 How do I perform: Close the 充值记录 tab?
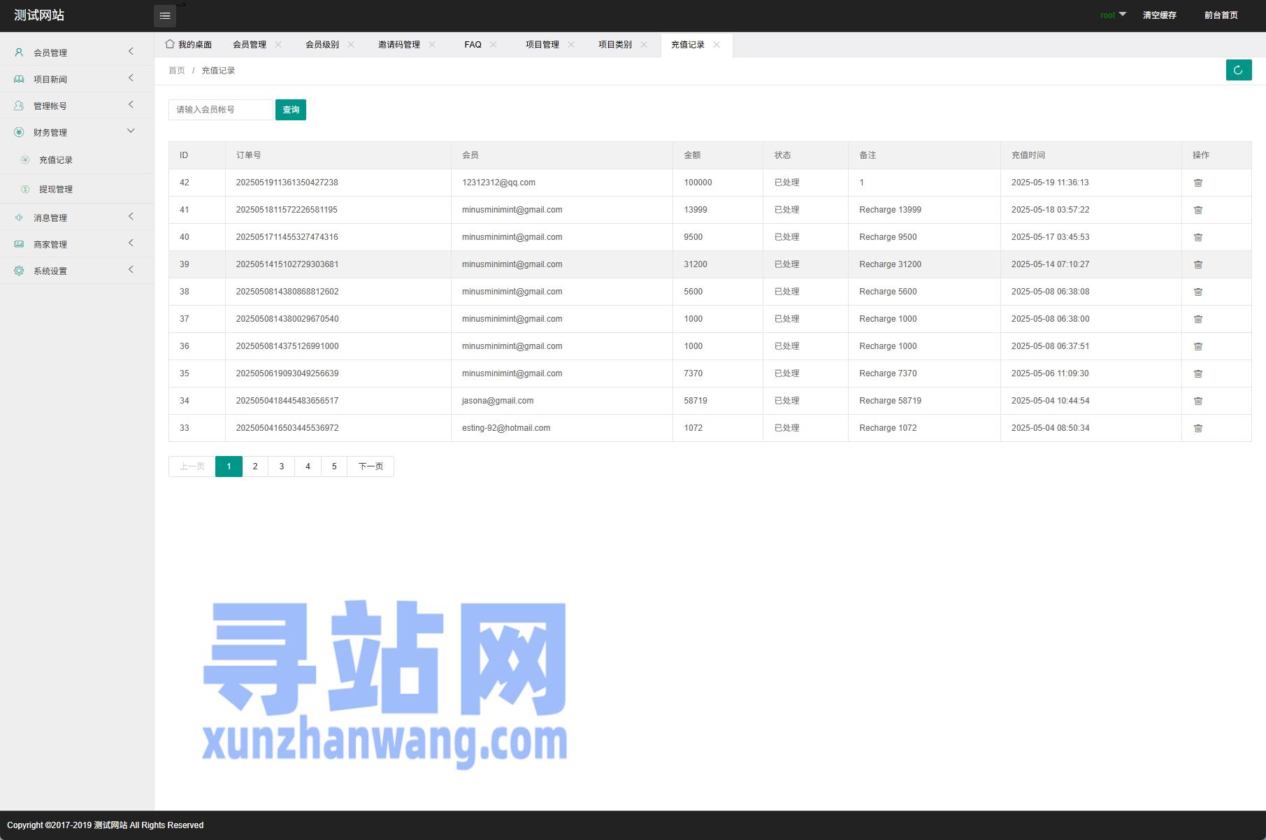(x=717, y=45)
